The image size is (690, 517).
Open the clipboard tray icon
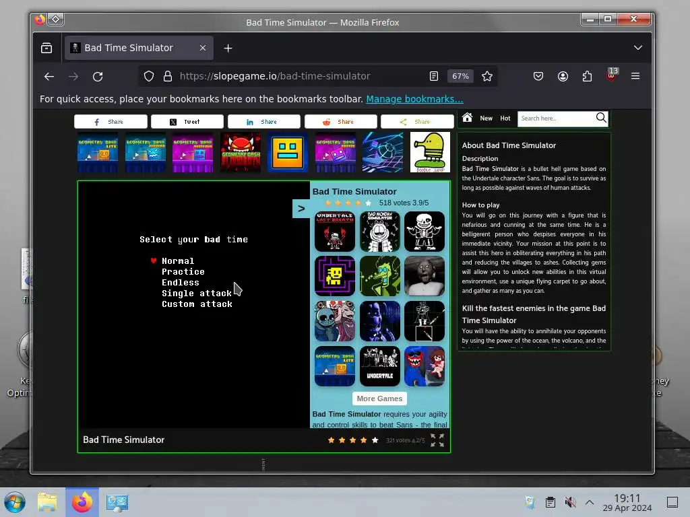[x=550, y=502]
